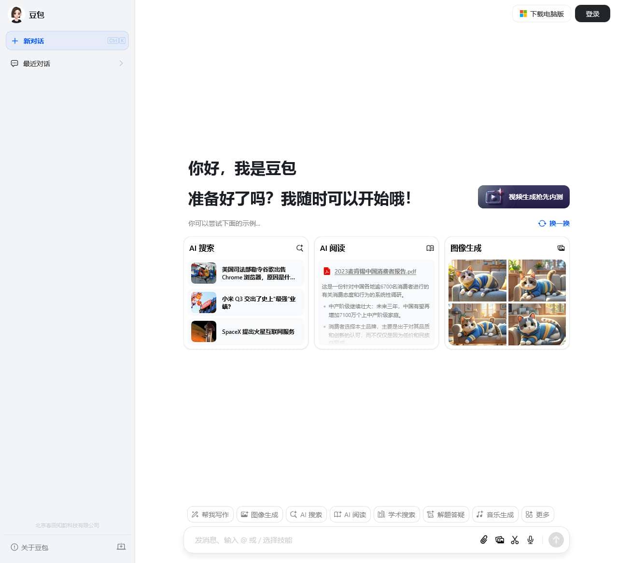
Task: Open 最近对话 recent conversations
Action: pyautogui.click(x=67, y=63)
